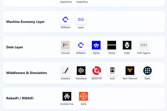The width and height of the screenshot is (167, 111).
Task: Click the "Tashi Network" name label
Action: [130, 79]
